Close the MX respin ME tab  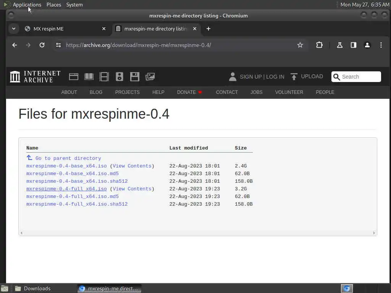click(104, 29)
